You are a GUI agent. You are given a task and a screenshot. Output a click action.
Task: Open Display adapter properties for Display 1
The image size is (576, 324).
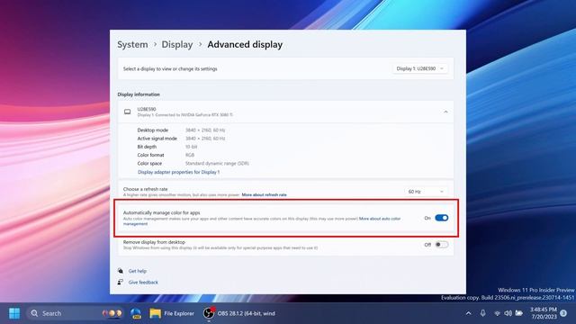[x=178, y=172]
